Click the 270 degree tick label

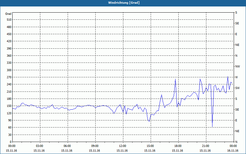pyautogui.click(x=9, y=77)
